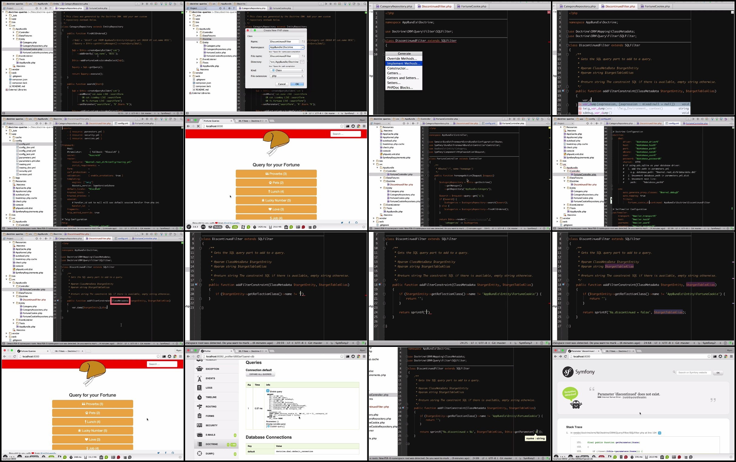Click the stop-loading X button in the browser
This screenshot has height=462, width=736.
(x=198, y=126)
